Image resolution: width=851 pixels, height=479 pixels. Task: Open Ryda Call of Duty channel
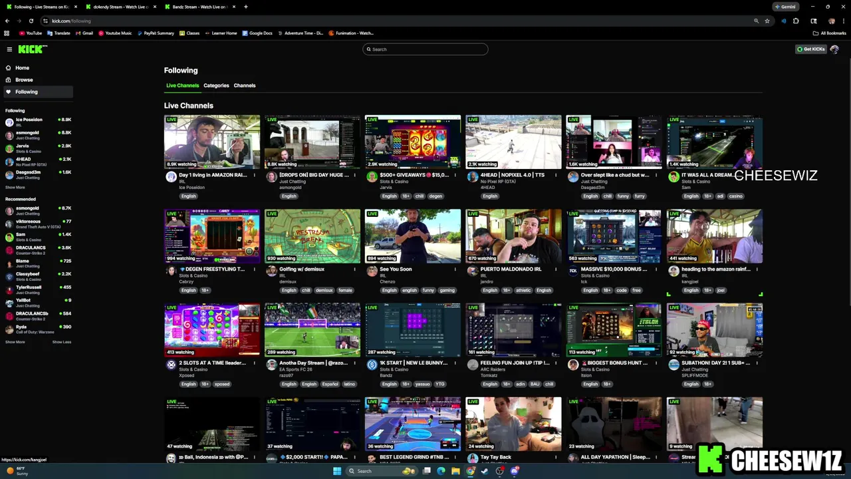pos(38,329)
